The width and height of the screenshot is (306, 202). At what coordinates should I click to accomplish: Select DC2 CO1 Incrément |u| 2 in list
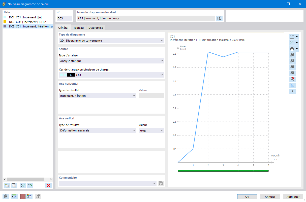(x=28, y=22)
